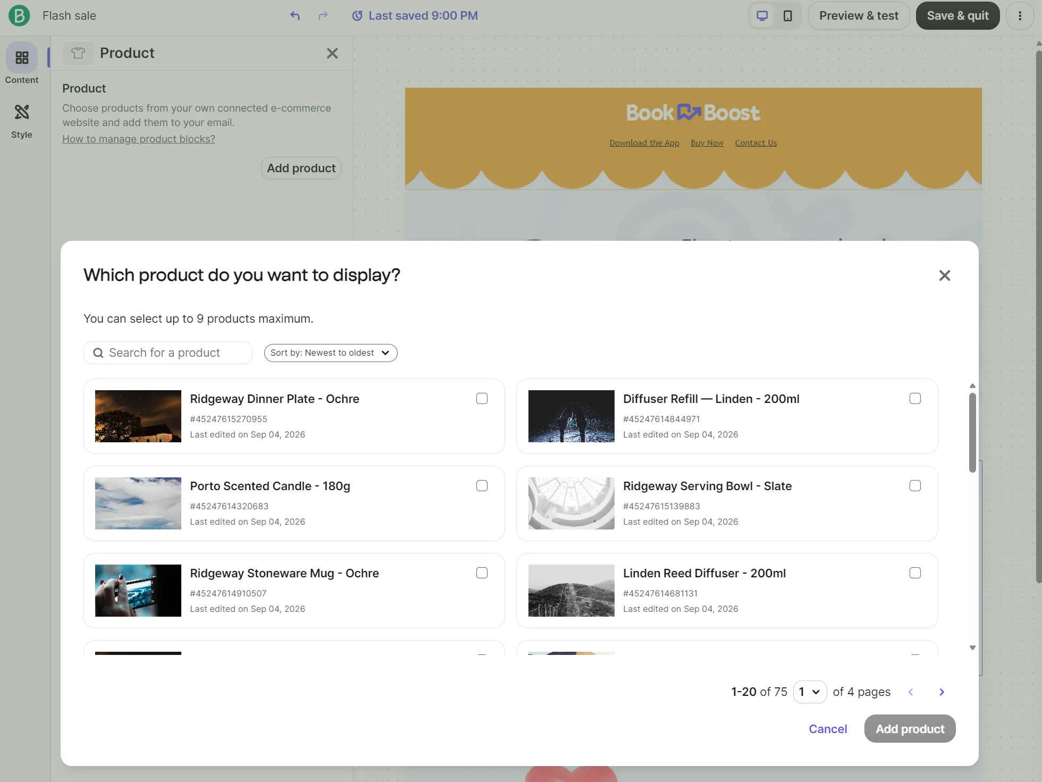This screenshot has width=1042, height=782.
Task: Click the dialog's Add product button
Action: pyautogui.click(x=910, y=729)
